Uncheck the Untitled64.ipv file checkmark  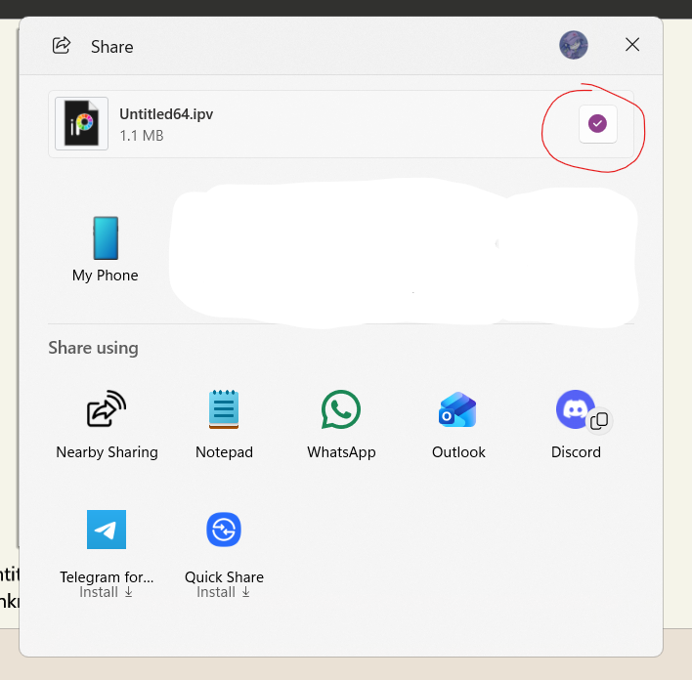click(x=597, y=123)
